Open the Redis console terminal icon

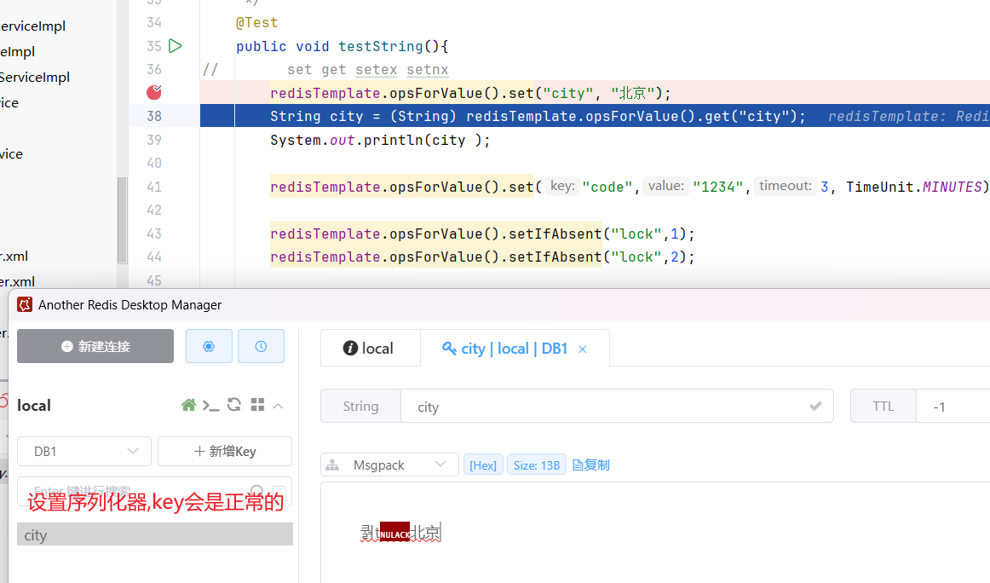coord(210,405)
